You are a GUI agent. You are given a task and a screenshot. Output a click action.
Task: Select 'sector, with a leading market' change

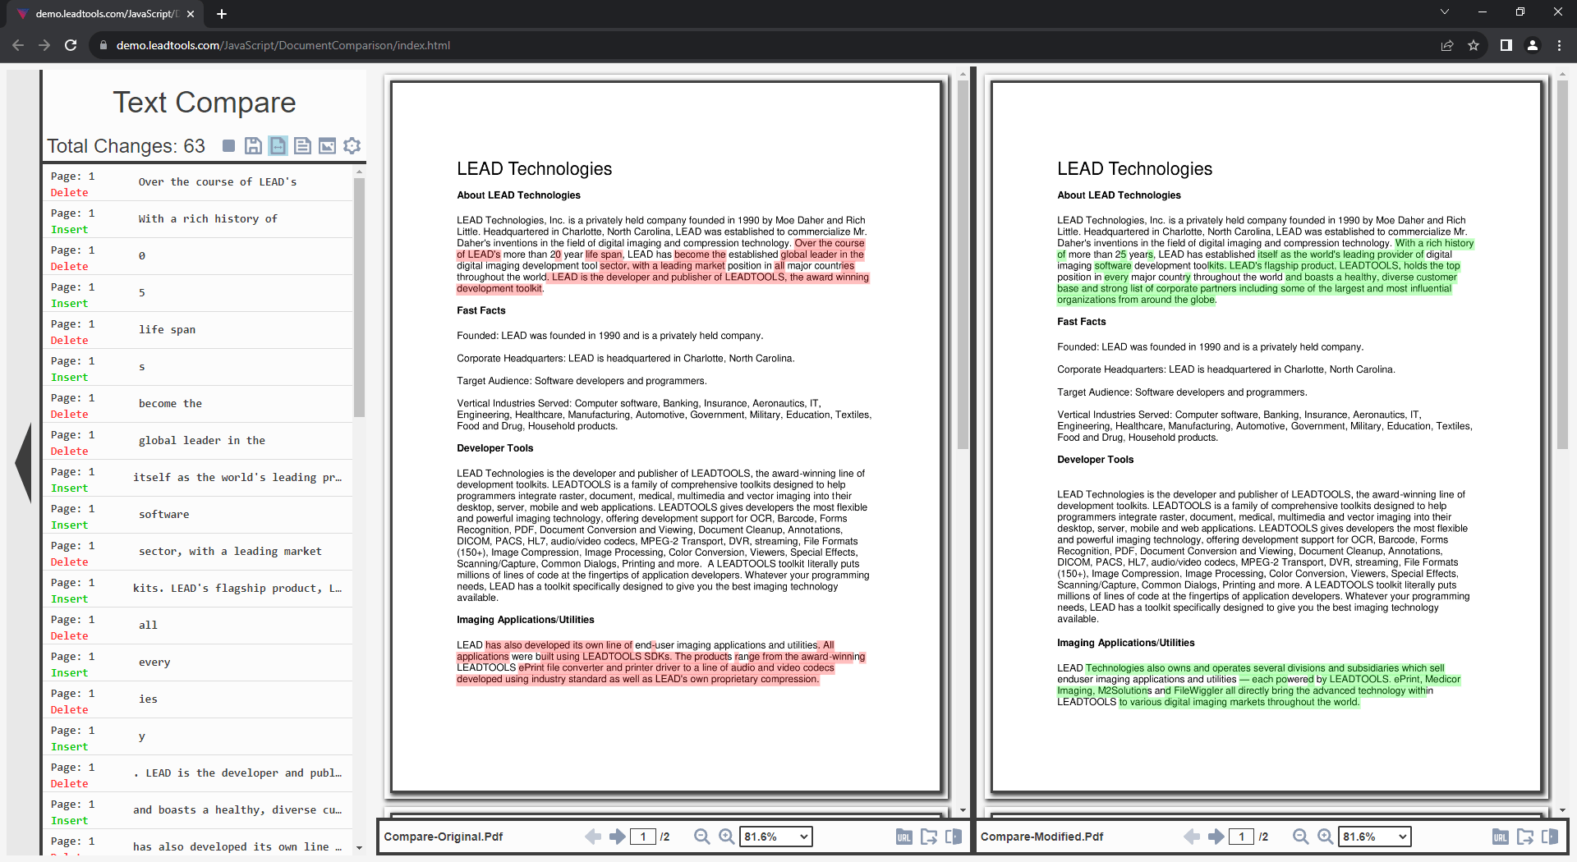click(x=198, y=552)
